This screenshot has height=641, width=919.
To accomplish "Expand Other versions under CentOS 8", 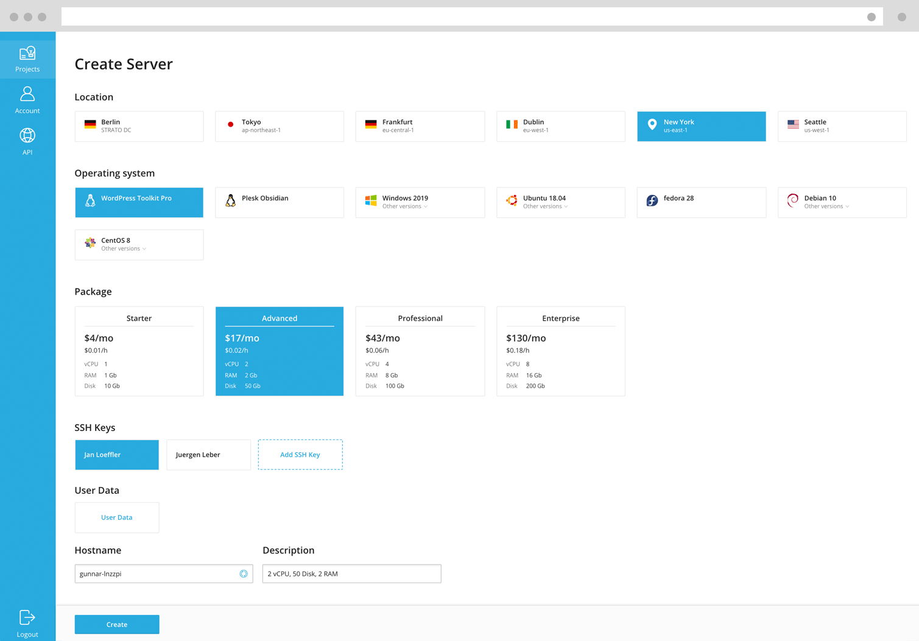I will [124, 248].
